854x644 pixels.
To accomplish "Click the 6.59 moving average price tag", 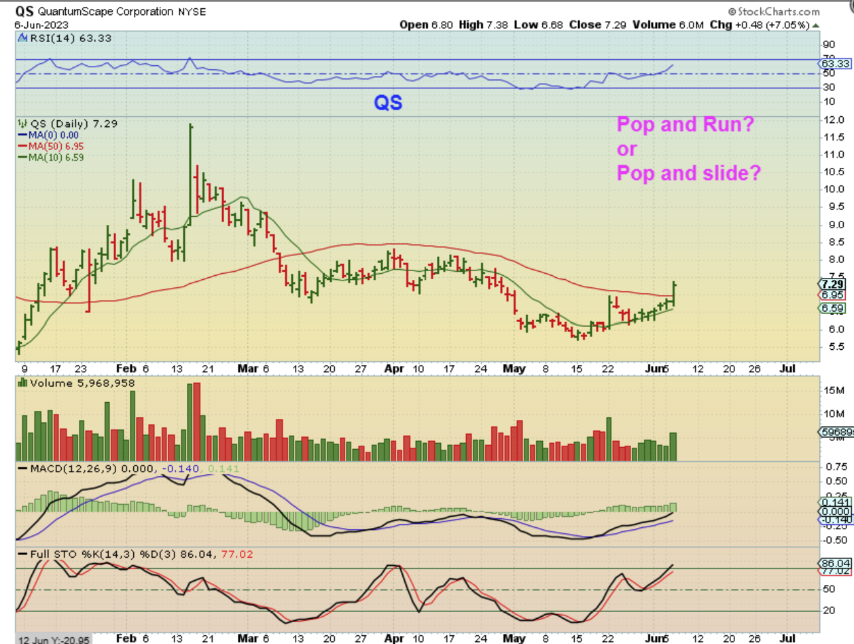I will pos(834,308).
